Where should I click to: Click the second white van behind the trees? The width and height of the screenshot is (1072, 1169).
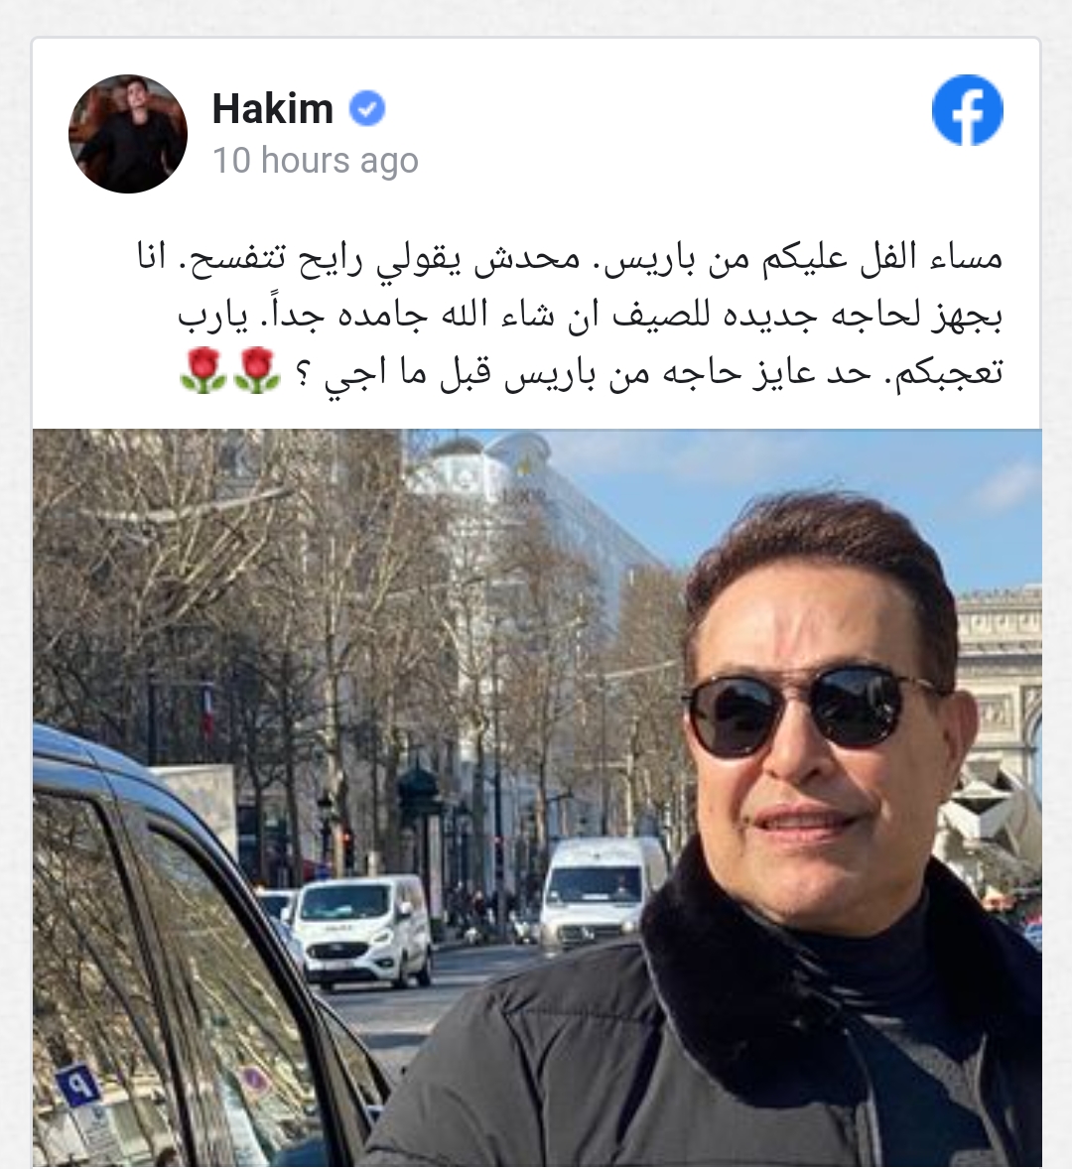pyautogui.click(x=603, y=892)
